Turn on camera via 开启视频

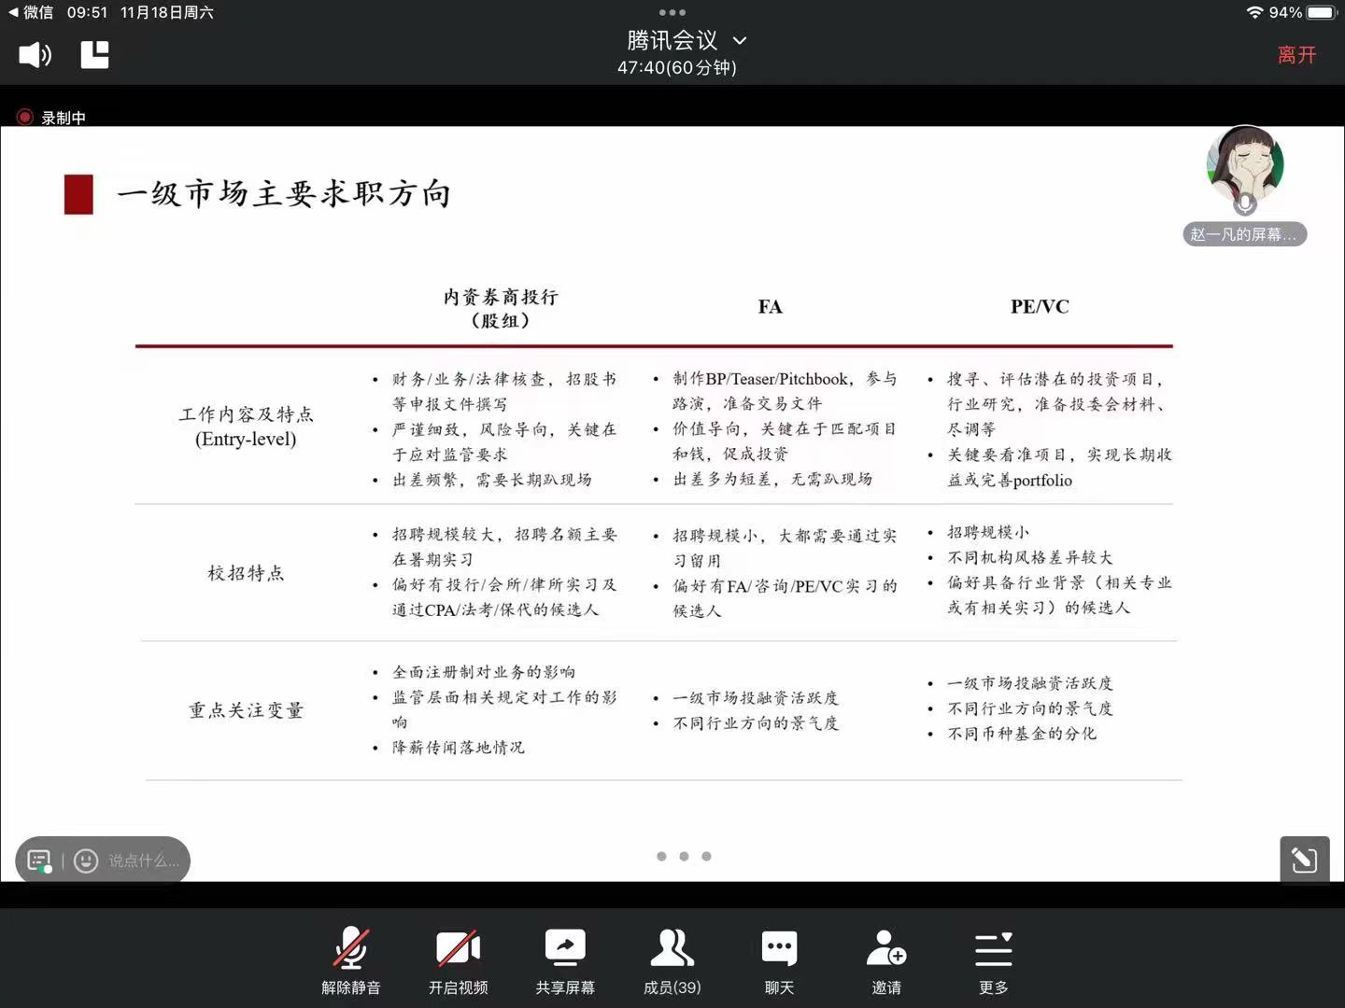(458, 961)
